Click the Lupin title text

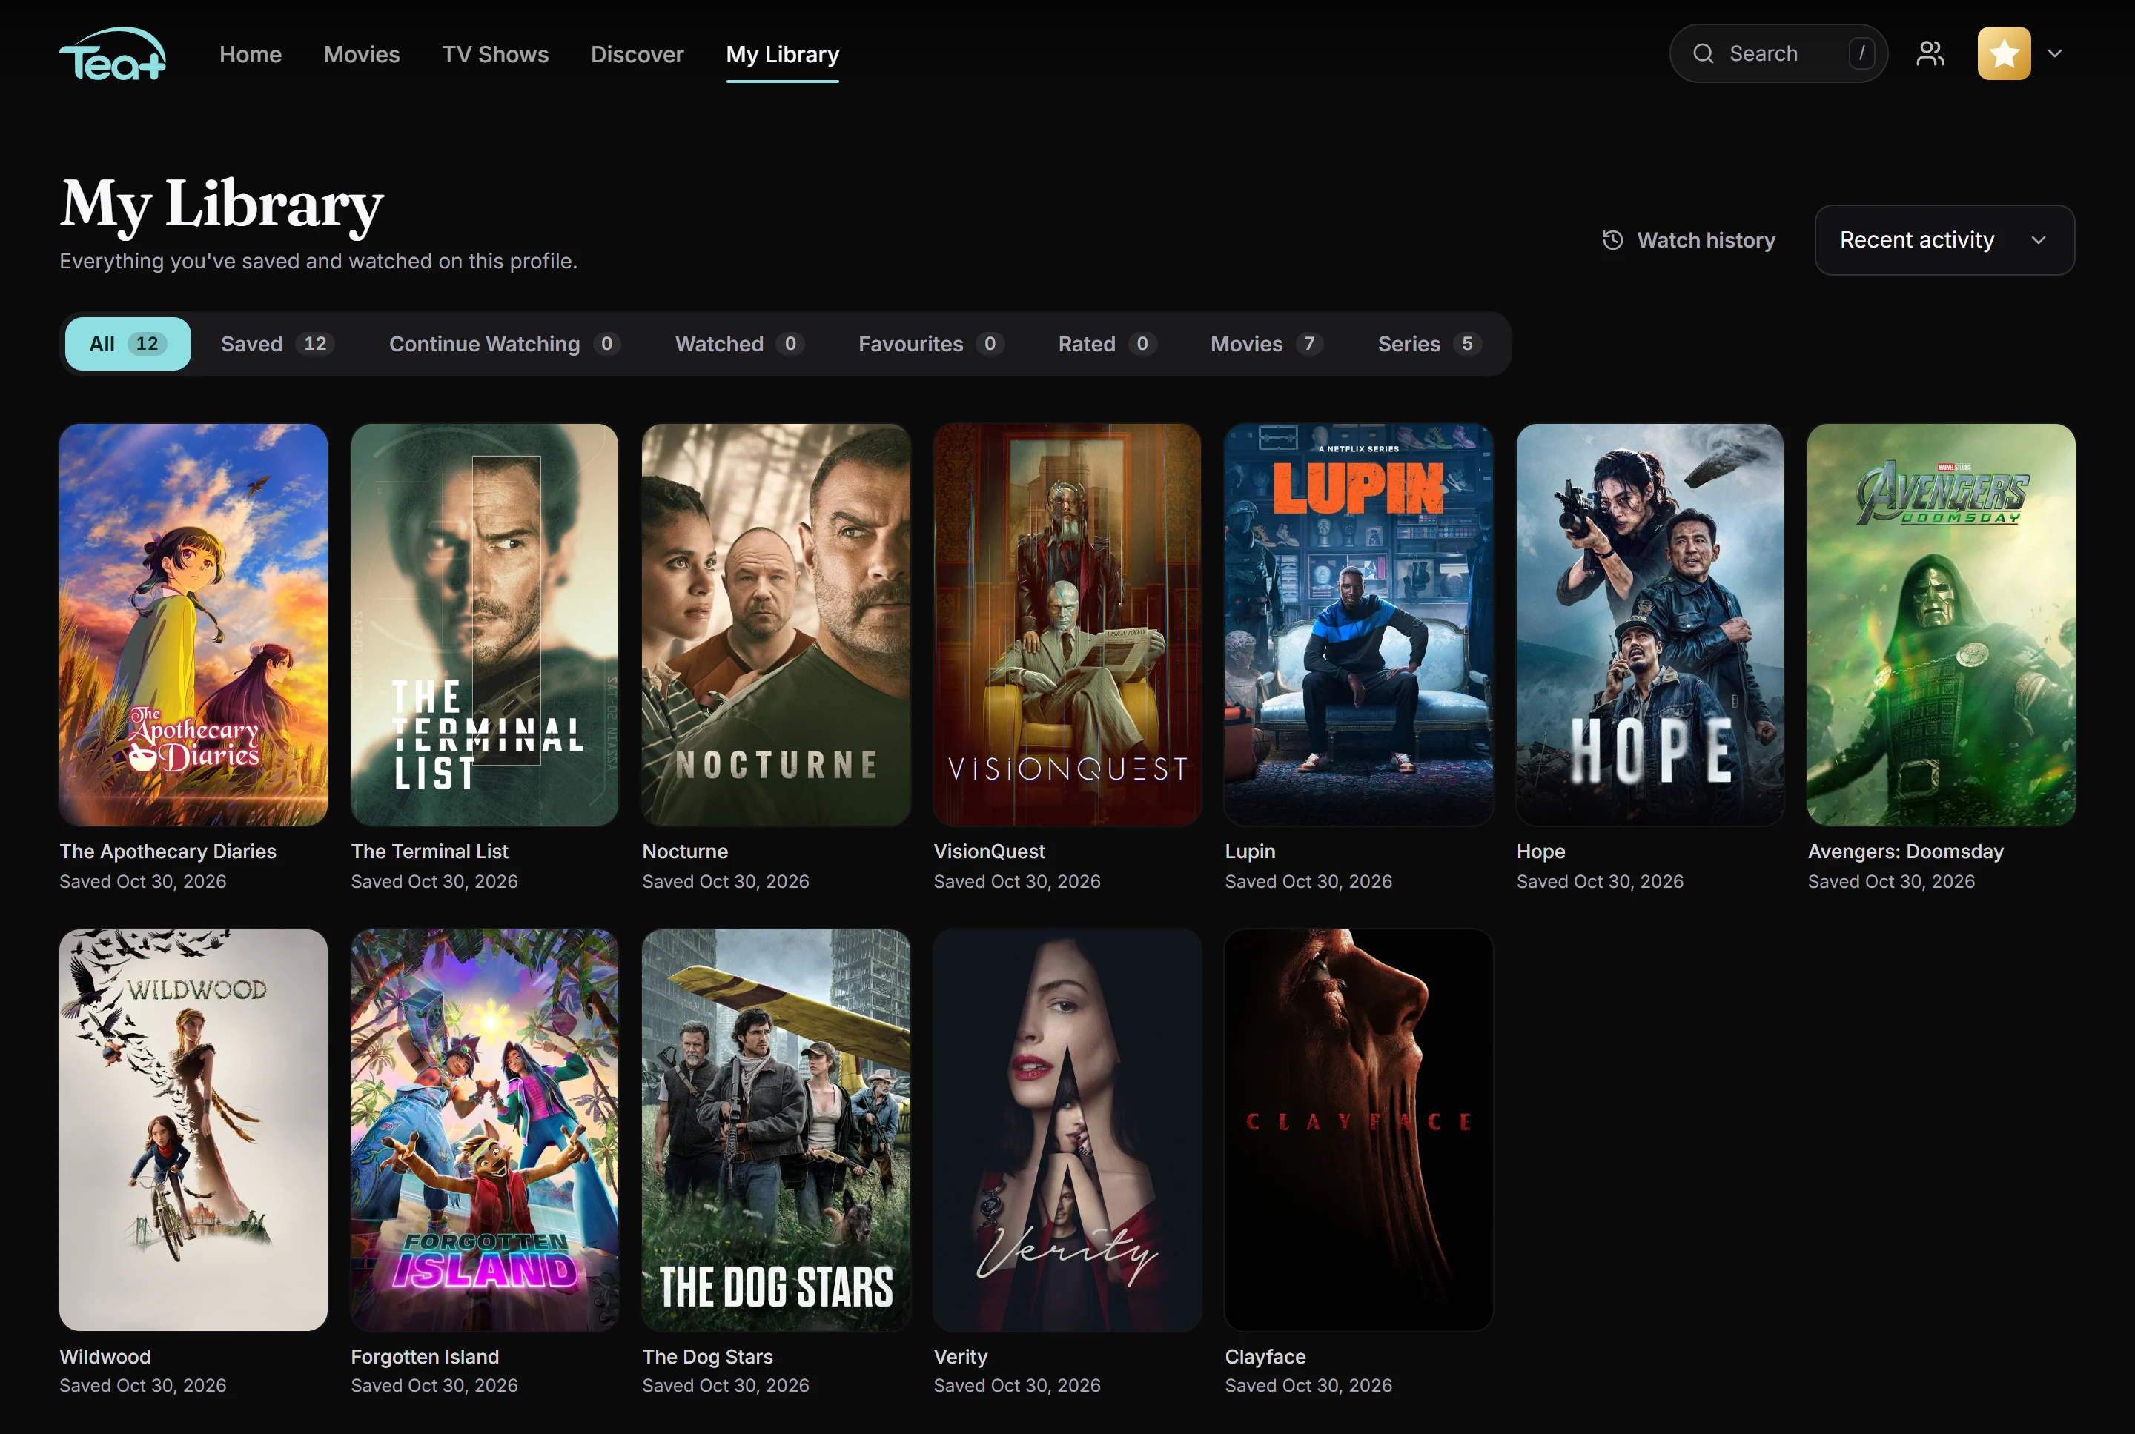click(1250, 852)
